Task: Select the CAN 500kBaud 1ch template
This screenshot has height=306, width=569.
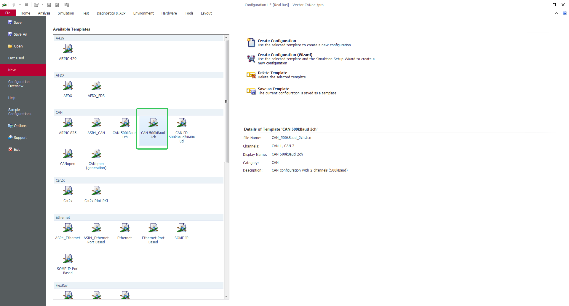Action: [x=125, y=129]
